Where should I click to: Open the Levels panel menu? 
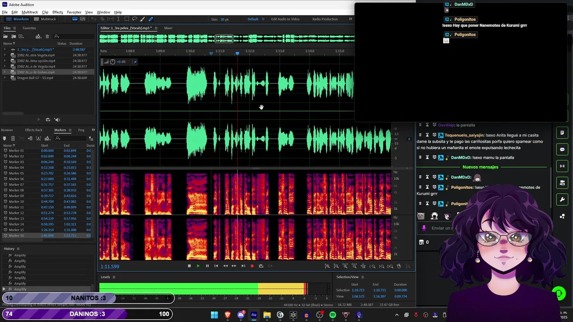114,277
